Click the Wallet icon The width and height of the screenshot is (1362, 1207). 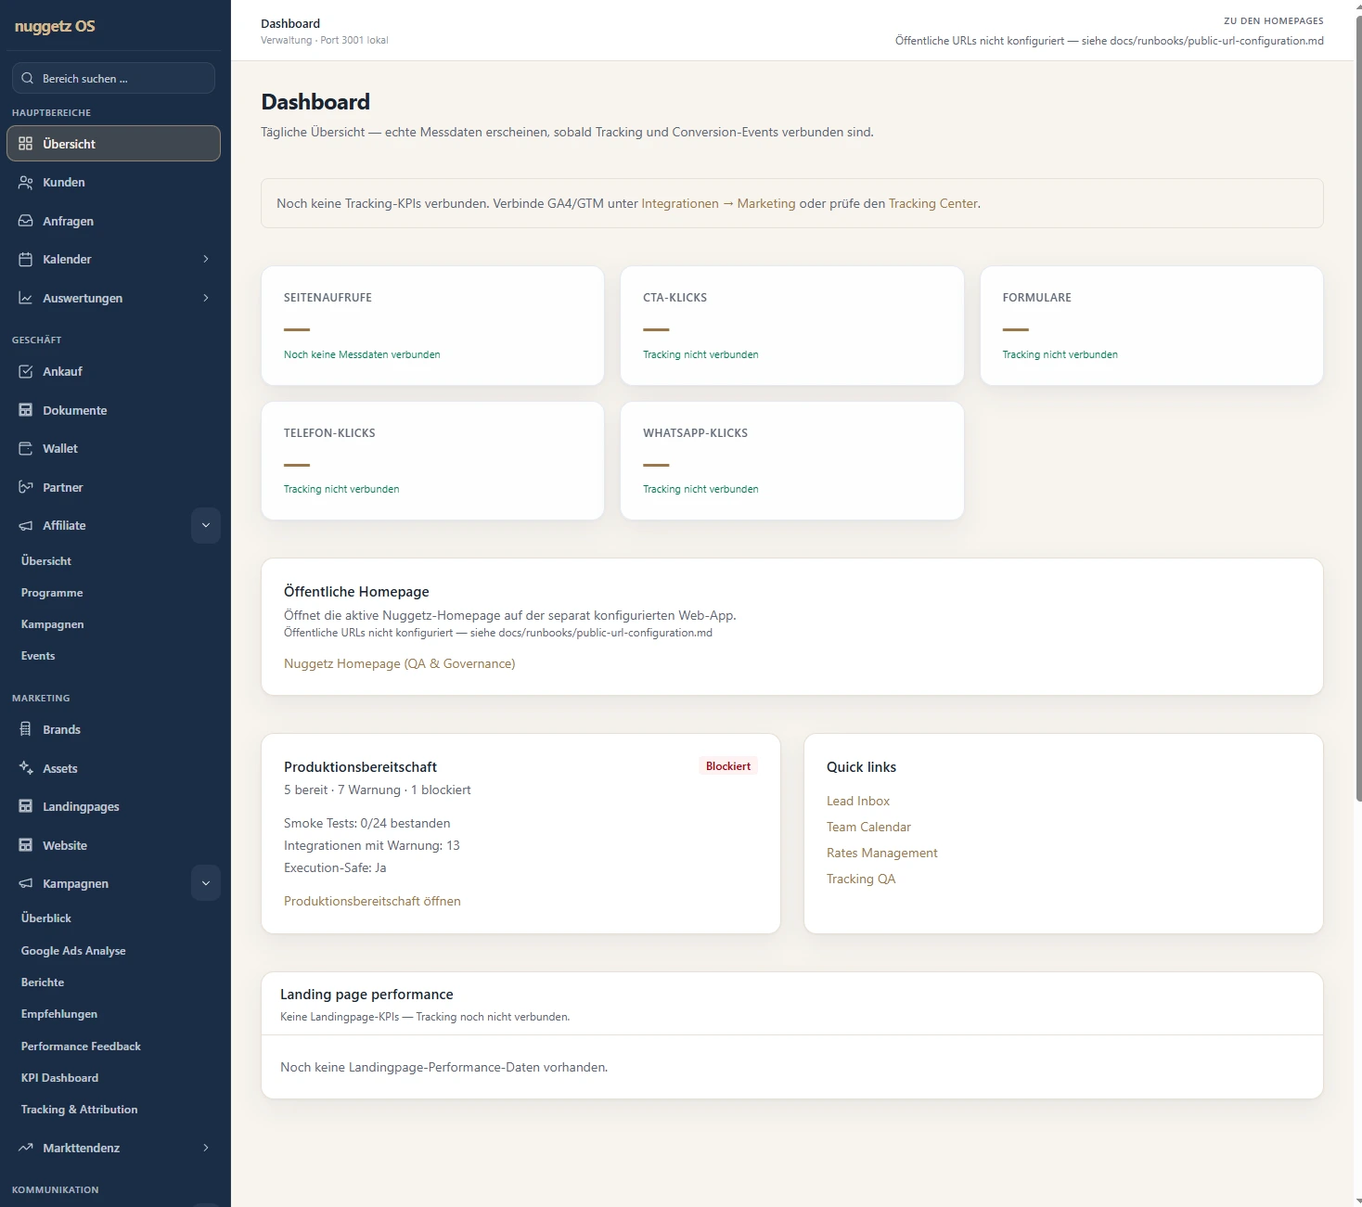pyautogui.click(x=26, y=448)
